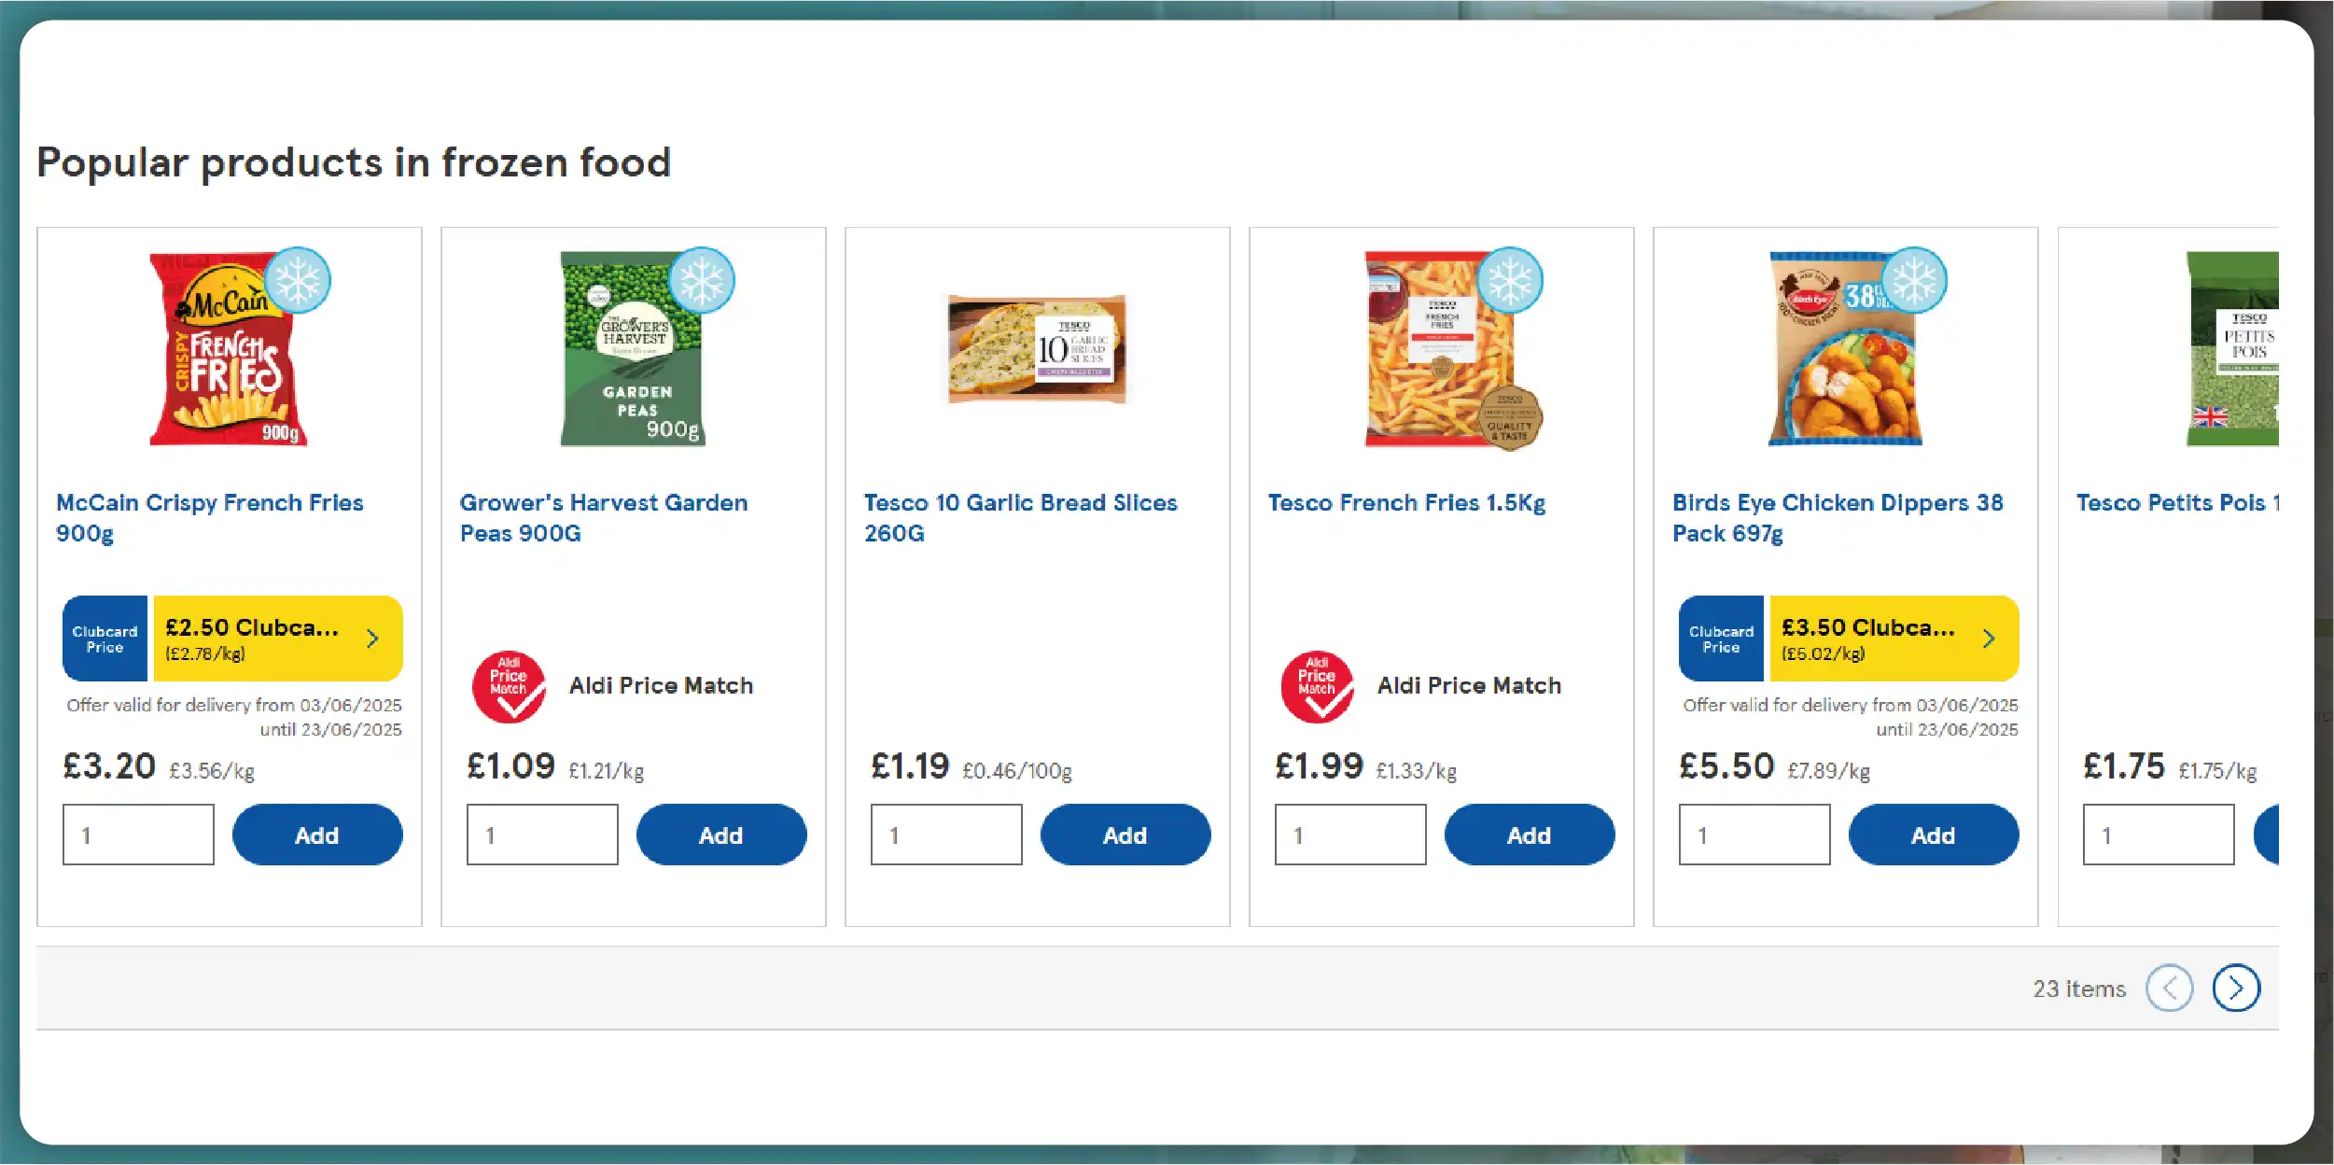Click Clubcard Price badge on McCain fries
Image resolution: width=2334 pixels, height=1165 pixels.
click(x=105, y=639)
